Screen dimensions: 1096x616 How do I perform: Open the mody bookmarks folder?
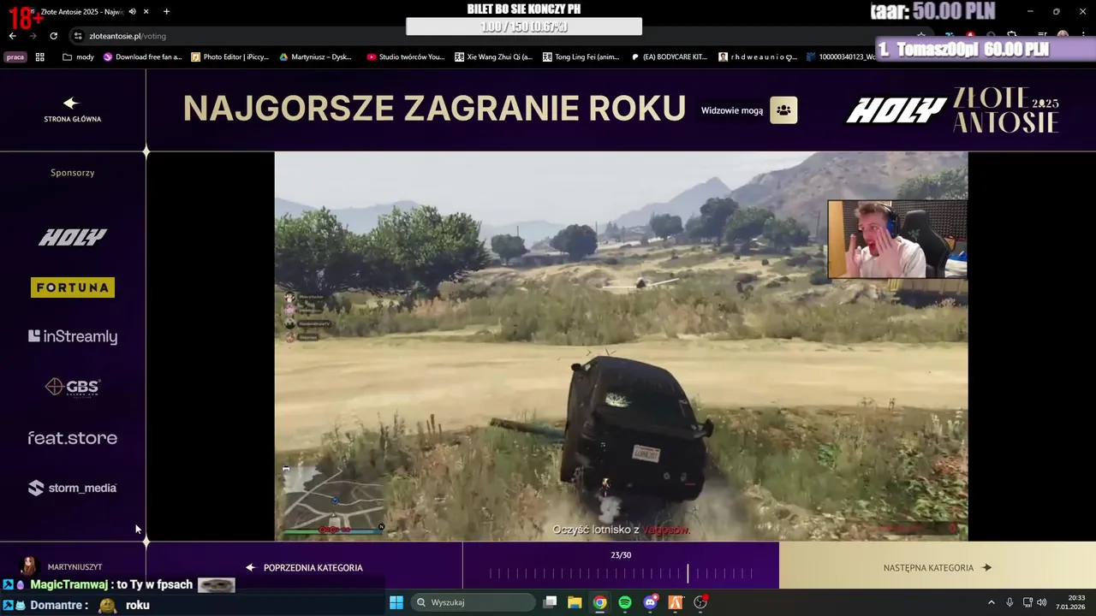(79, 57)
